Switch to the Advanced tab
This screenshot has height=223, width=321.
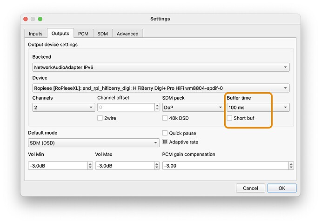(x=127, y=34)
